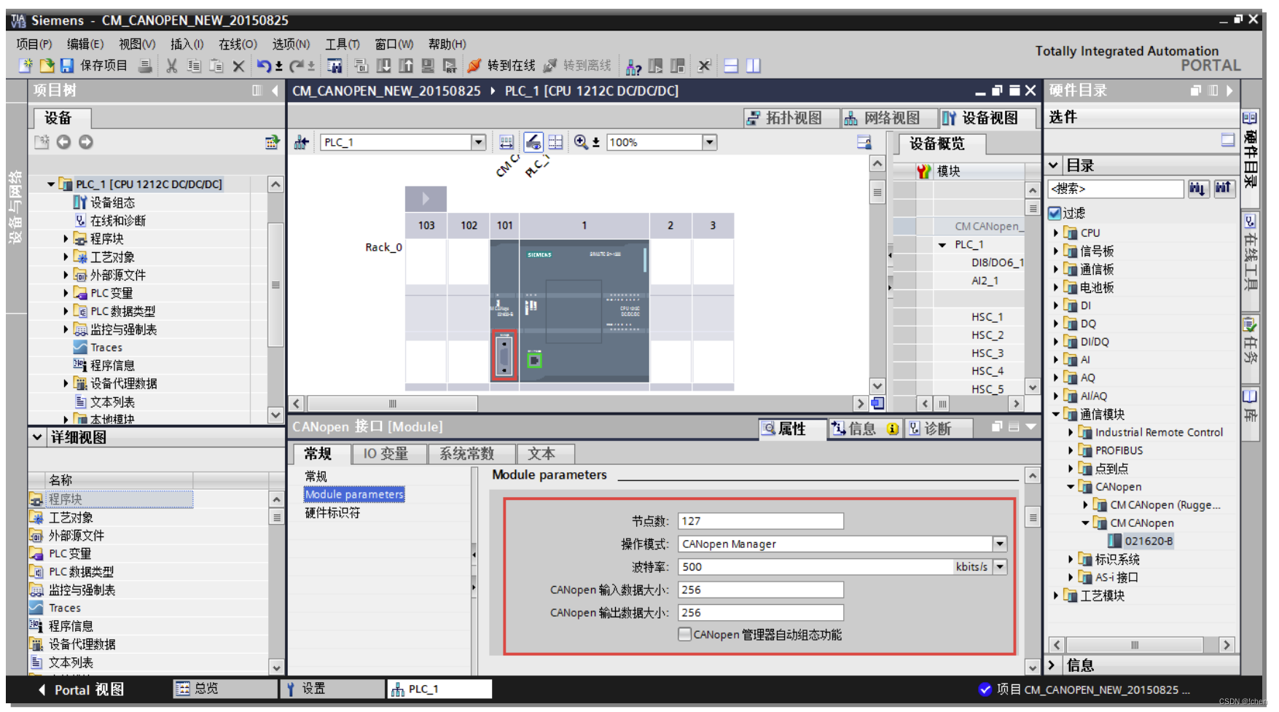Click the CANopen port on the module
Viewport: 1279px width, 712px height.
504,356
